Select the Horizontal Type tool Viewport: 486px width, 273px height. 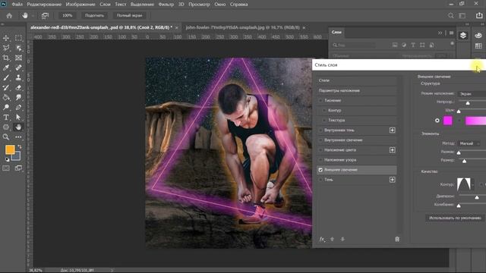click(6, 117)
